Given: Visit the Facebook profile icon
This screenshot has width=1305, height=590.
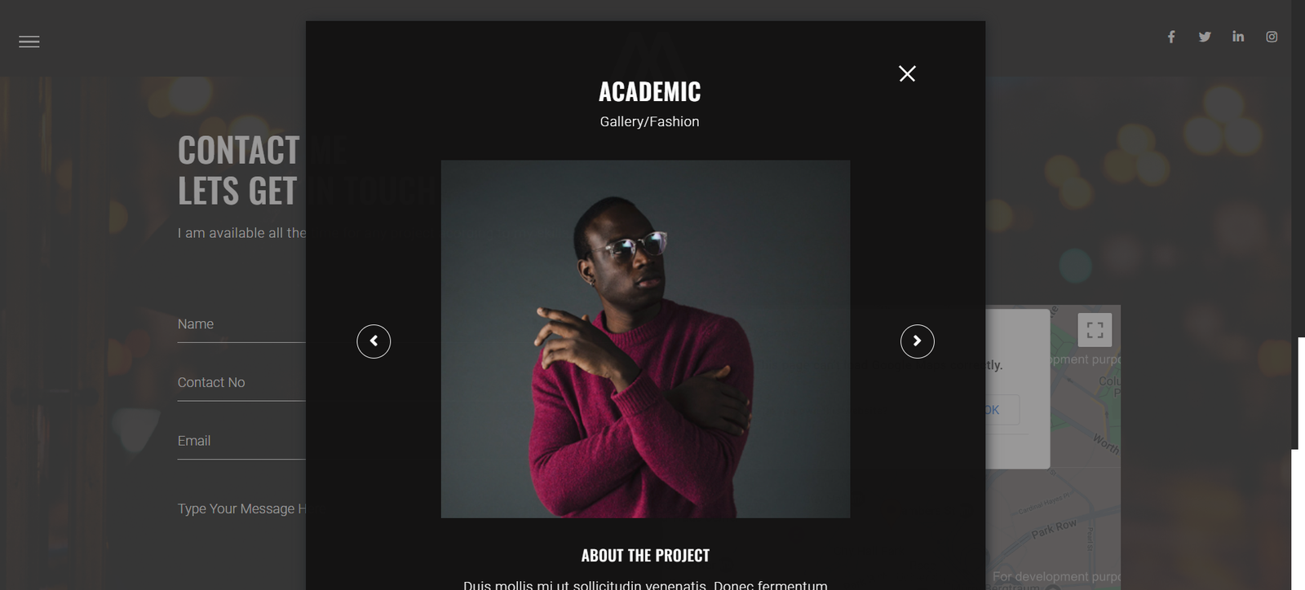Looking at the screenshot, I should pos(1171,37).
